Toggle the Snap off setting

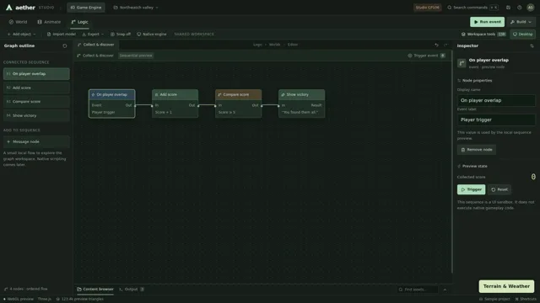coord(121,34)
